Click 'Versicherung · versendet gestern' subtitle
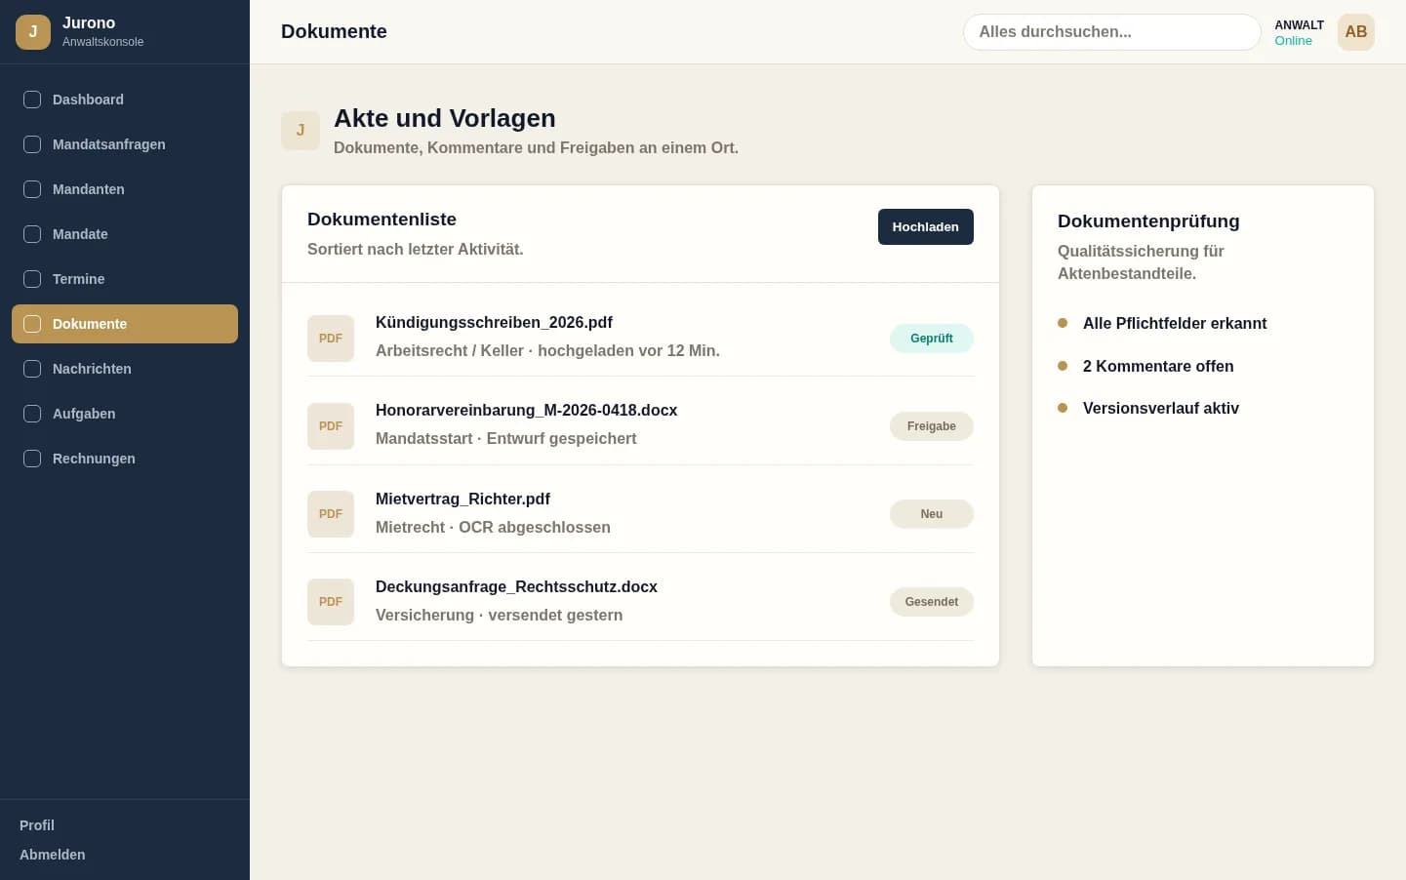 [x=499, y=615]
